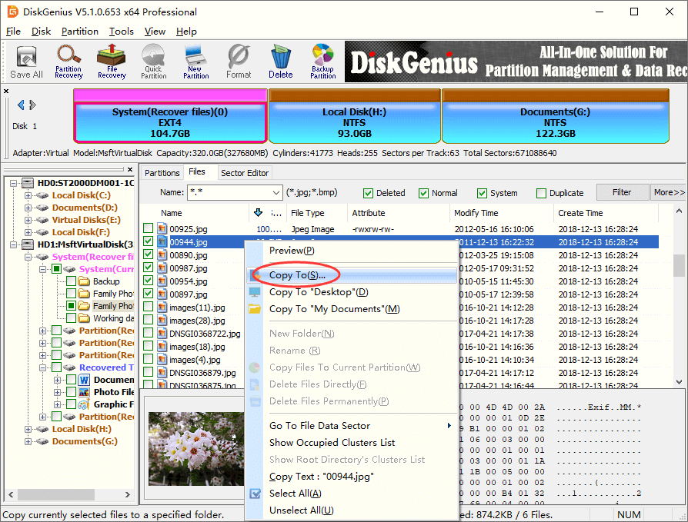688x522 pixels.
Task: Switch to the Sector Editor tab
Action: point(245,173)
